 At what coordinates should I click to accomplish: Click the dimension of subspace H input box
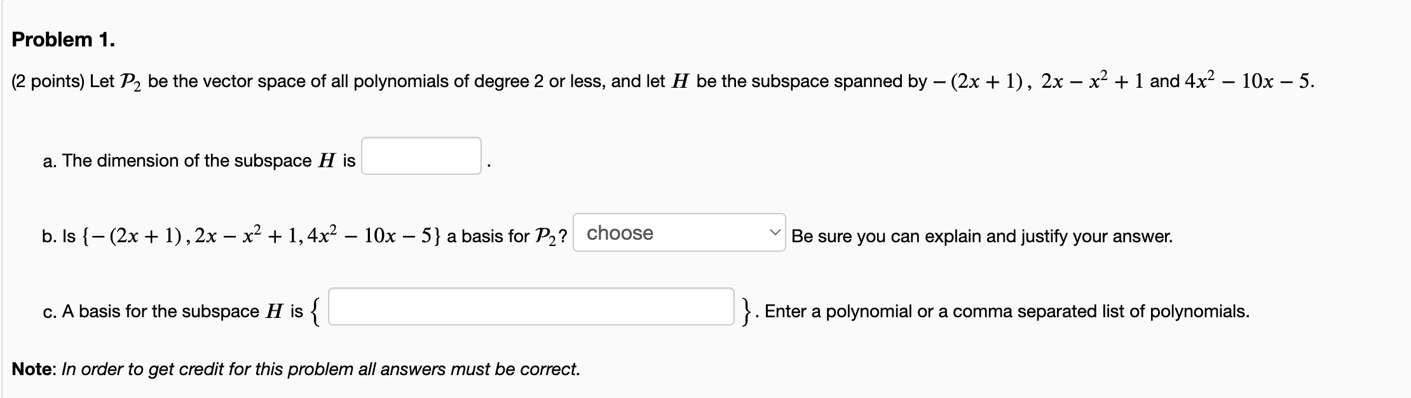pos(421,156)
